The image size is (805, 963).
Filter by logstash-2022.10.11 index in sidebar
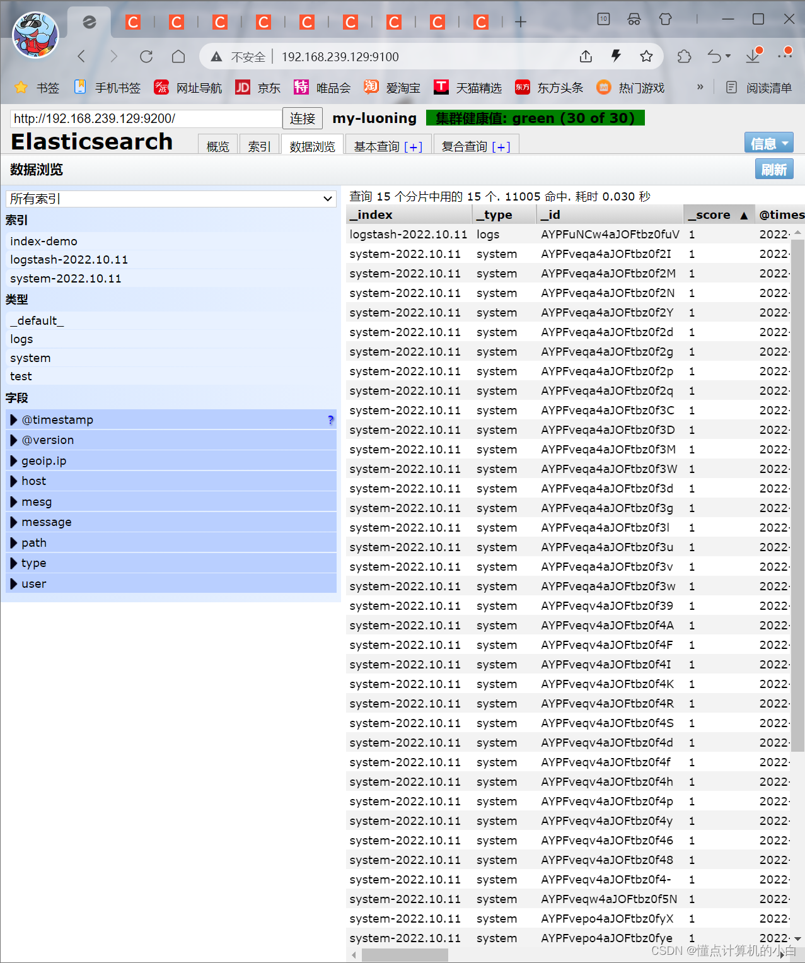(171, 260)
